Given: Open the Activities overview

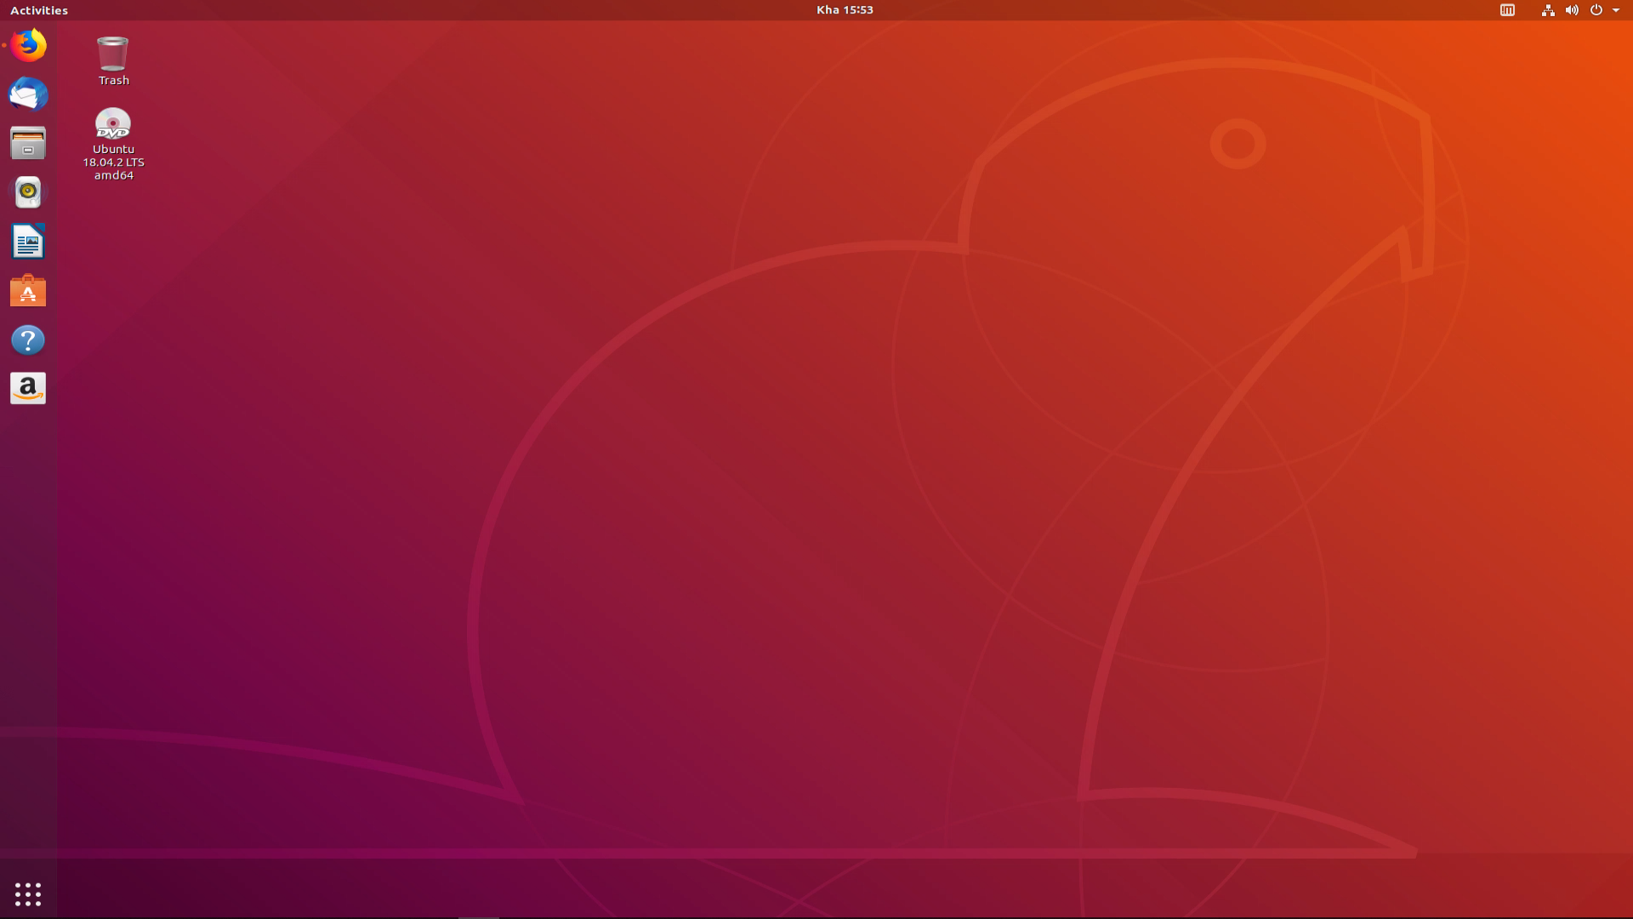Looking at the screenshot, I should pos(39,10).
